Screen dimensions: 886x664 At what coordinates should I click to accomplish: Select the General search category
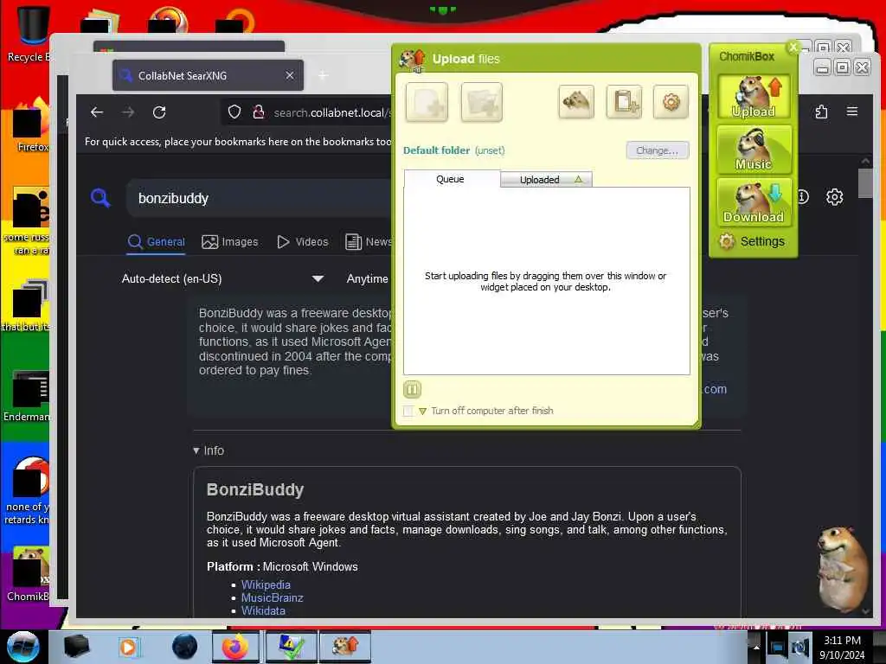157,242
